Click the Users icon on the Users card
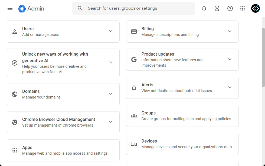The width and height of the screenshot is (265, 166). point(14,32)
